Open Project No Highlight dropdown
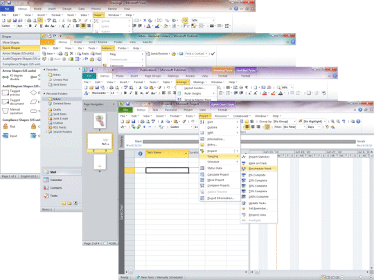Image resolution: width=374 pixels, height=280 pixels. (x=325, y=122)
